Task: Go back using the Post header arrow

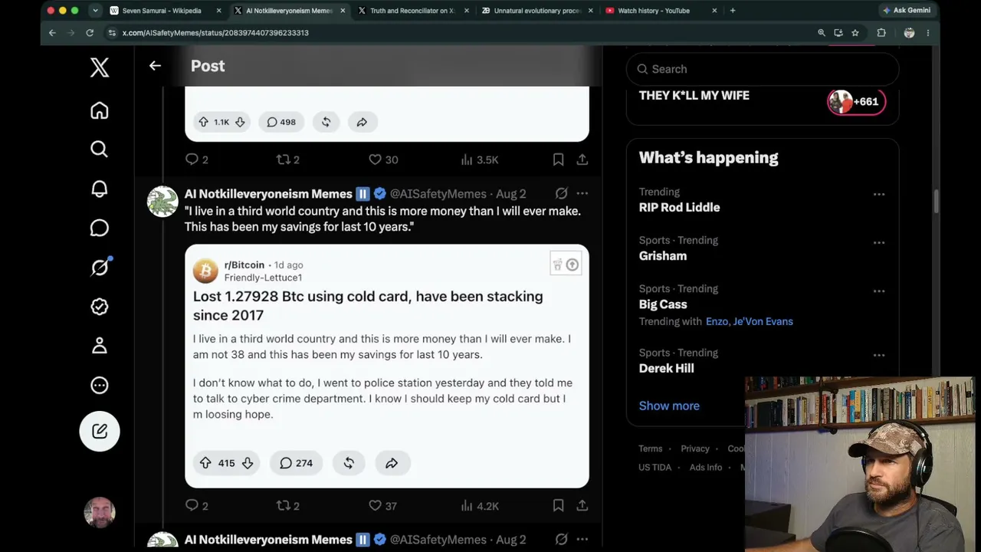Action: 155,66
